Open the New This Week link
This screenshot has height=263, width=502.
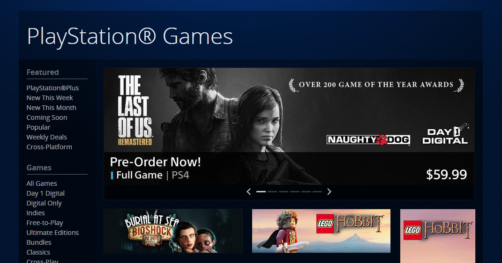click(x=50, y=98)
